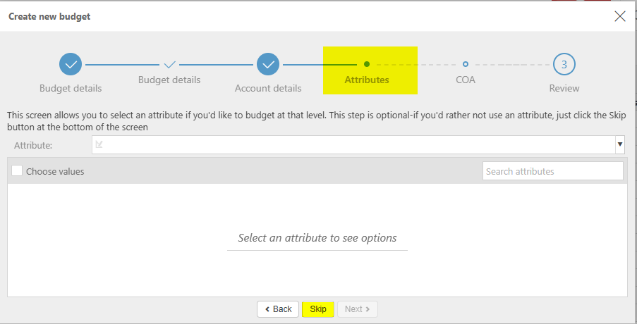The width and height of the screenshot is (637, 324).
Task: Click the Account details checkmark circle
Action: point(268,64)
